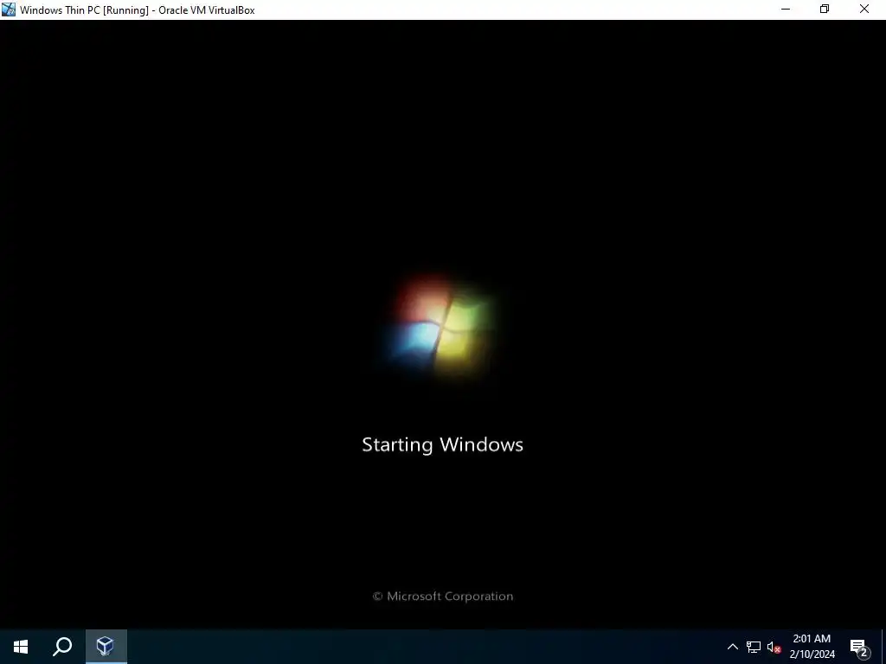
Task: Open the clock showing 2:01 AM
Action: point(812,647)
